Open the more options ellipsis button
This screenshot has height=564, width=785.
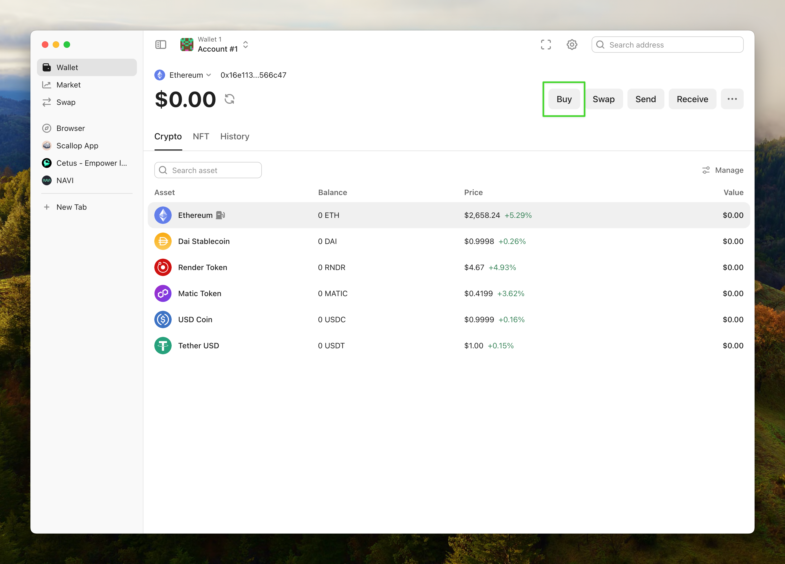click(732, 99)
